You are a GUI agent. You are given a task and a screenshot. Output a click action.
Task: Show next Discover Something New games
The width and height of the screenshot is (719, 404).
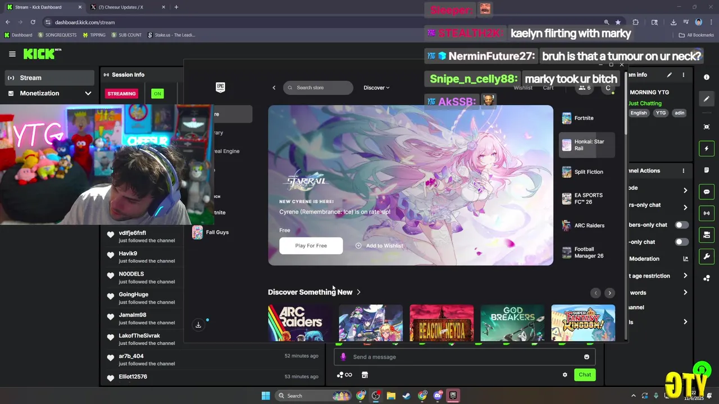click(609, 293)
